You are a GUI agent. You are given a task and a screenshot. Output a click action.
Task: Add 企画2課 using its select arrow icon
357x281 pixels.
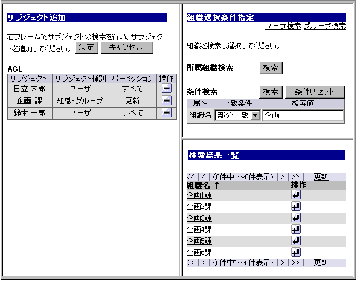pos(296,207)
